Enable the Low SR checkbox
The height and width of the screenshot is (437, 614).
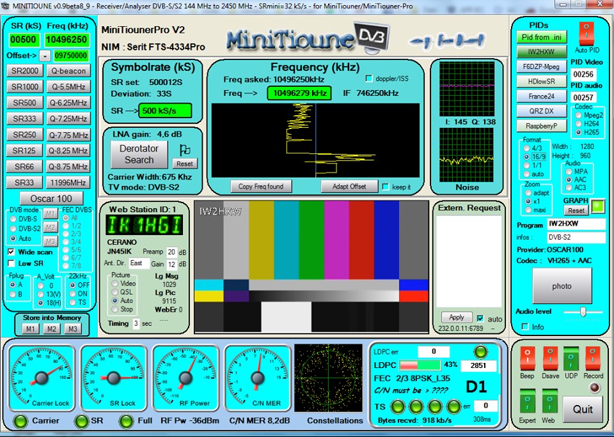click(x=12, y=263)
